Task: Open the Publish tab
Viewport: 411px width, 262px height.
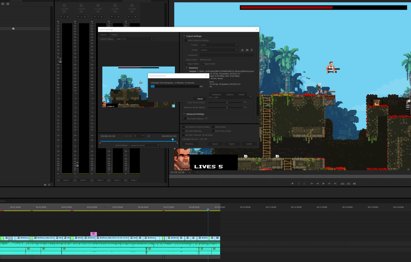Action: (241, 95)
